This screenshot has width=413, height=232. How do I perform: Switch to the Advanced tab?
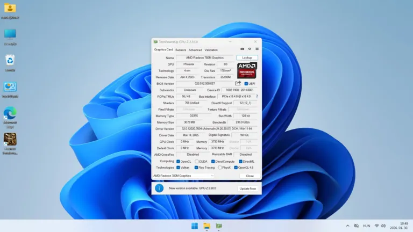click(195, 50)
